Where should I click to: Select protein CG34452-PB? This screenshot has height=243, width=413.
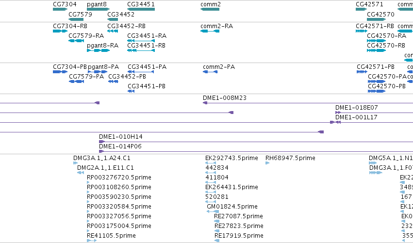tap(127, 77)
